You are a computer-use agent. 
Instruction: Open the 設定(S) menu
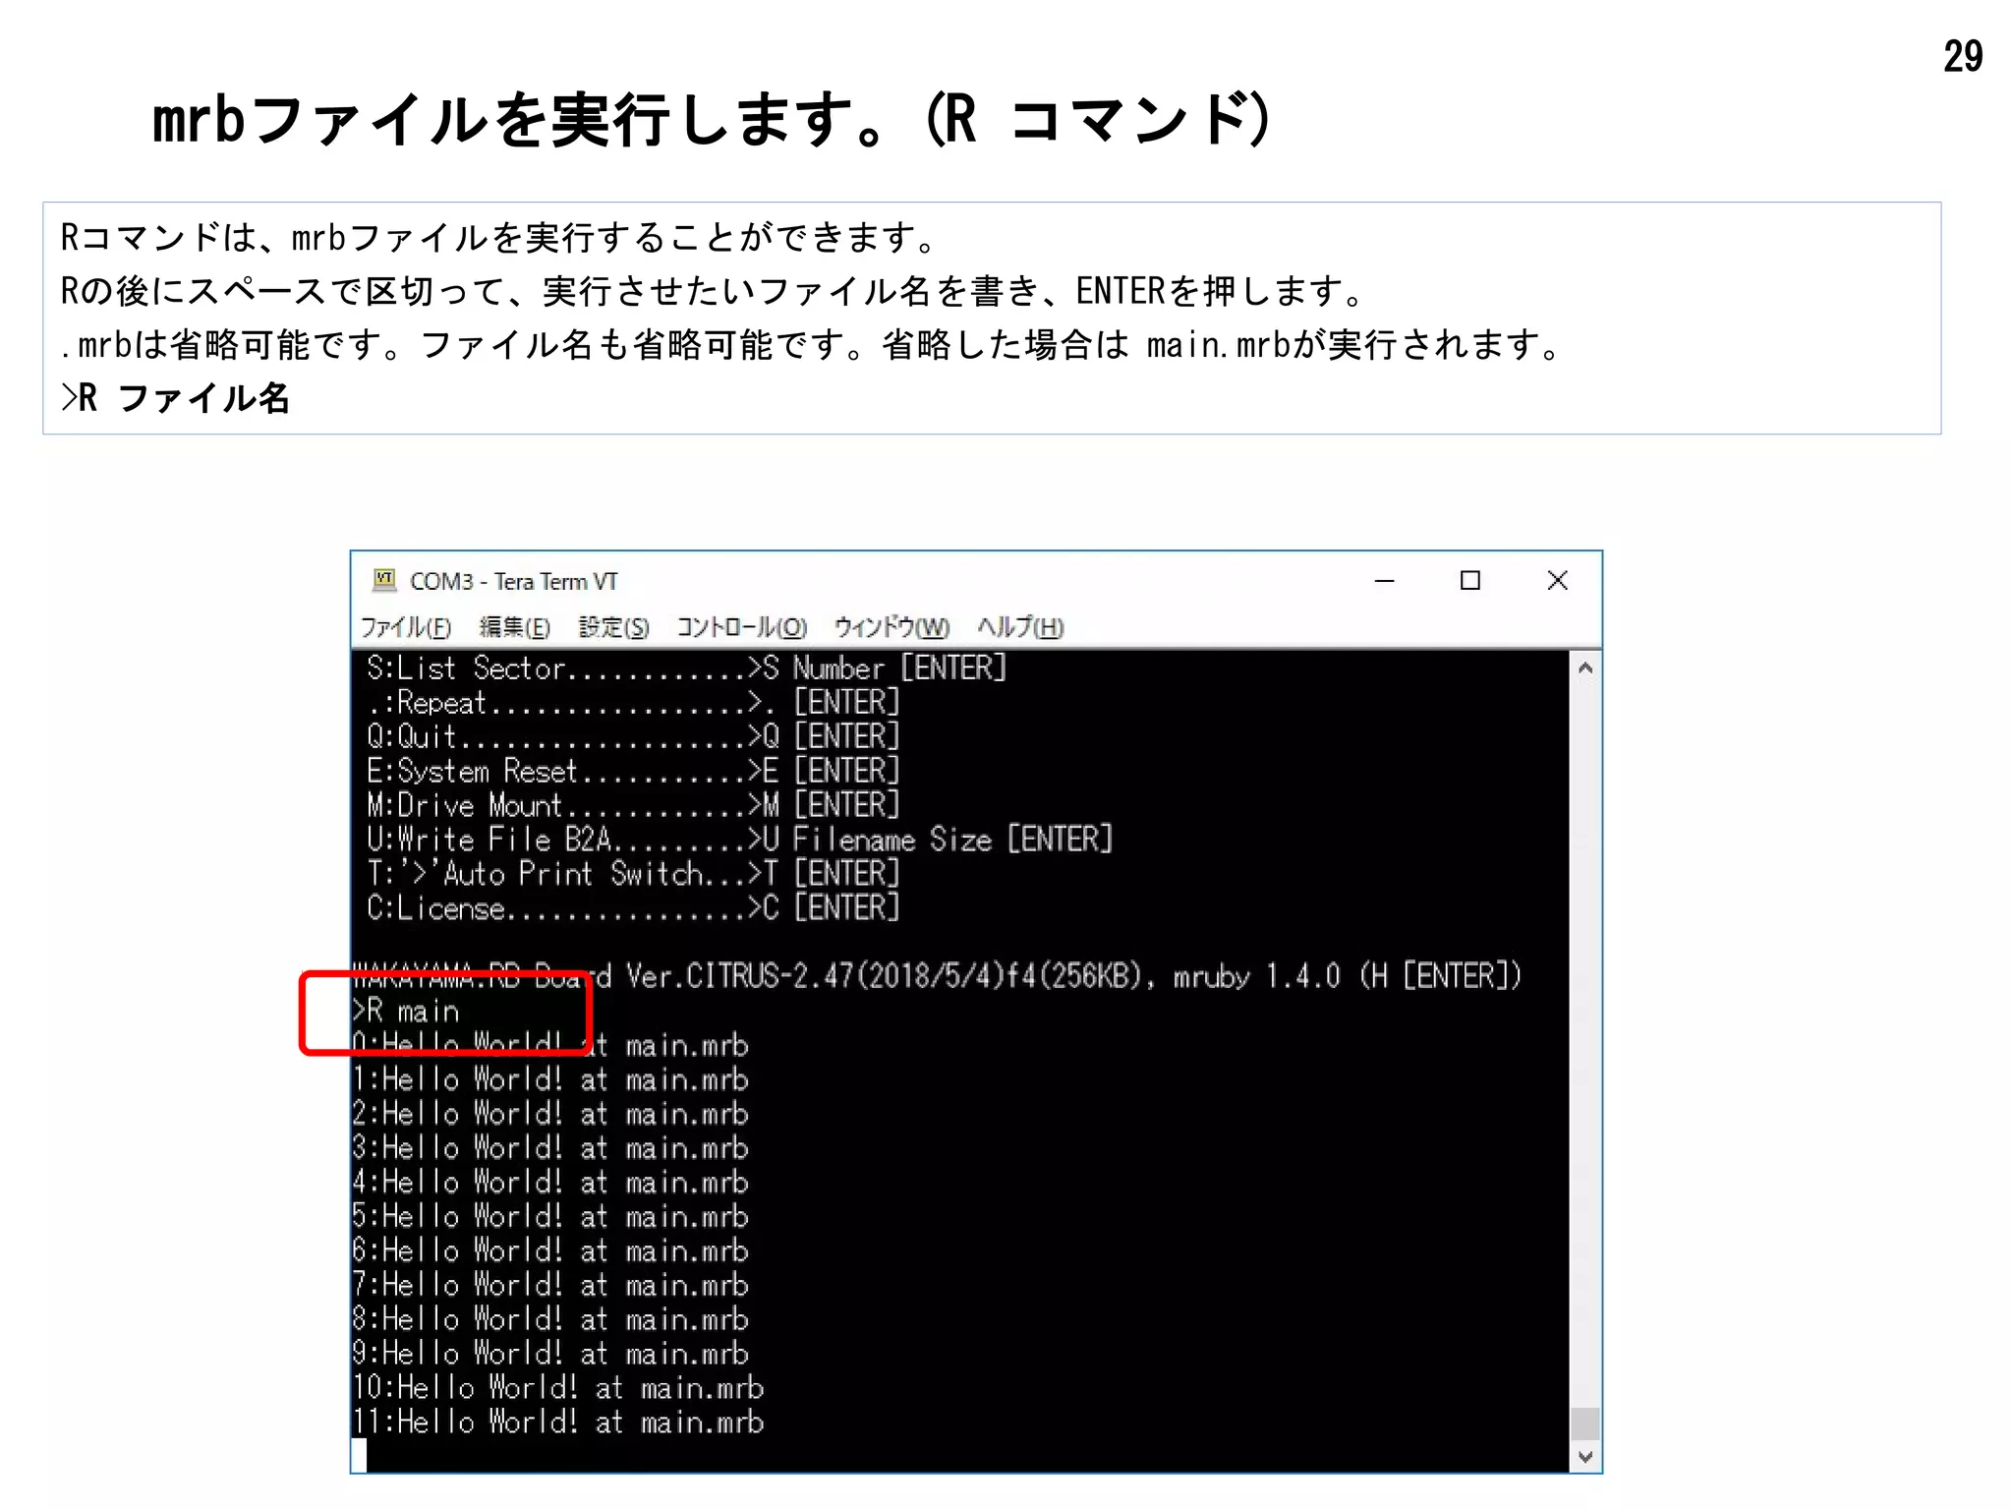coord(614,627)
